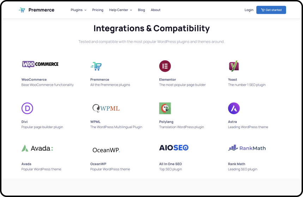This screenshot has width=303, height=197.
Task: Click the Divi circle D logo
Action: 27,108
